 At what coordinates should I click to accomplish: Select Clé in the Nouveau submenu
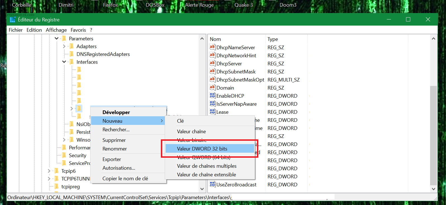pyautogui.click(x=180, y=121)
